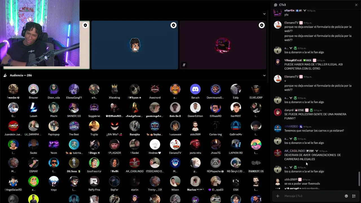The width and height of the screenshot is (361, 203).
Task: Click the moderator badge on middle speaker tile
Action: 173,25
